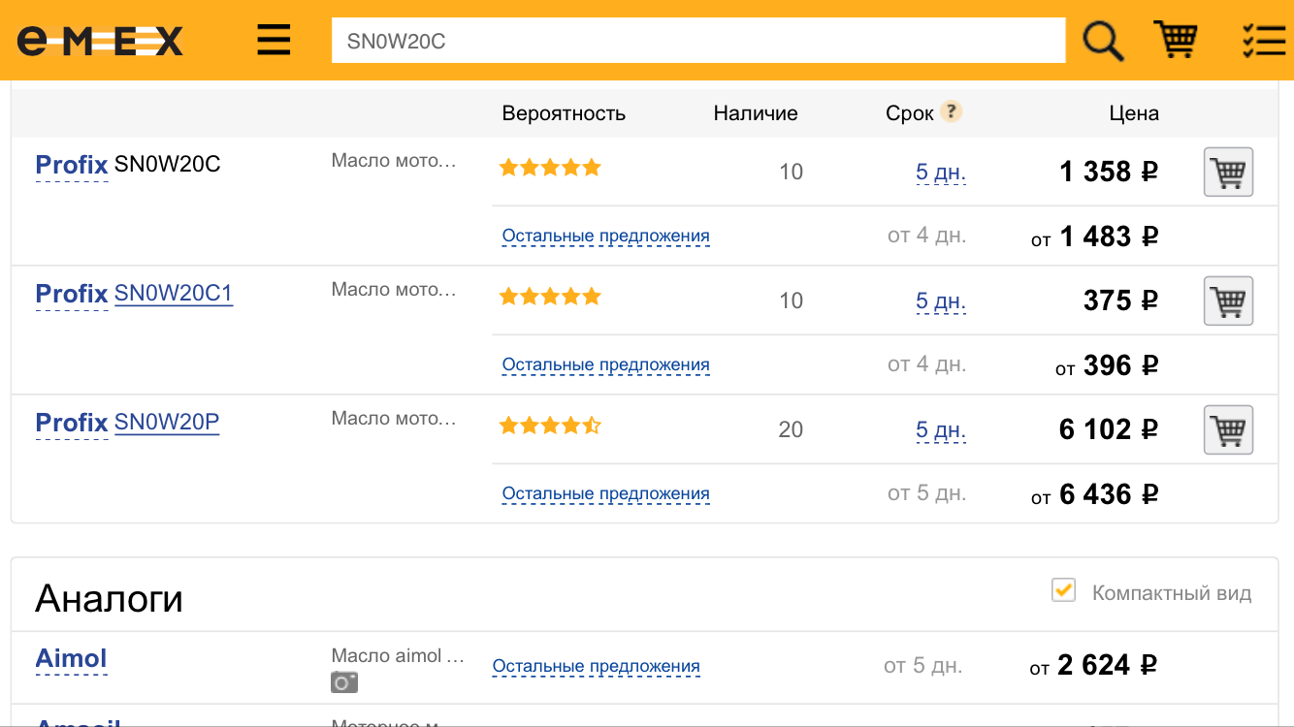Click the price 1 358 ₽
This screenshot has height=727, width=1294.
tap(1109, 172)
